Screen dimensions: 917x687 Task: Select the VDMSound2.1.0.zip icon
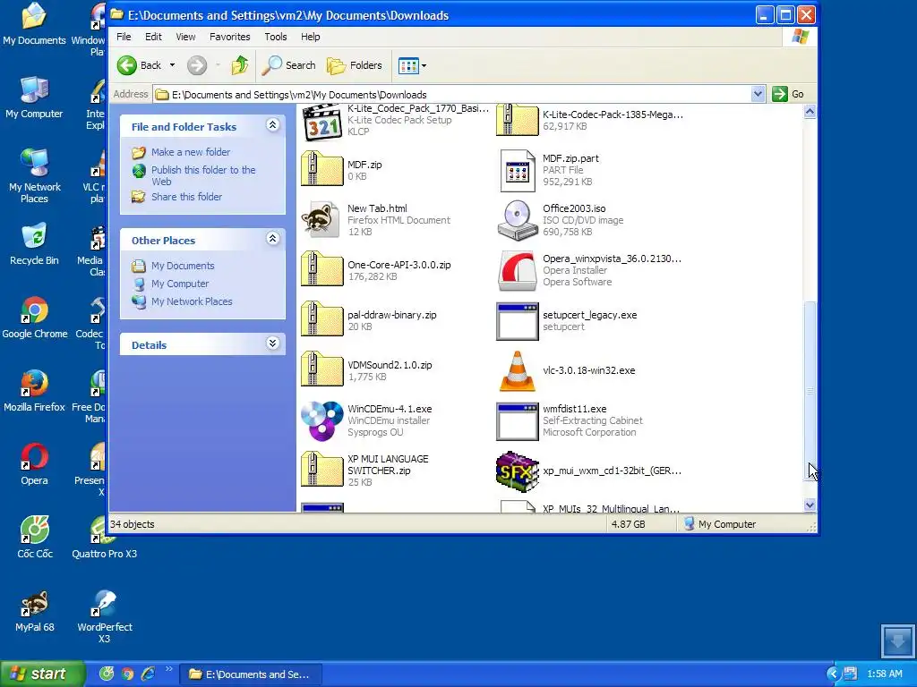321,369
